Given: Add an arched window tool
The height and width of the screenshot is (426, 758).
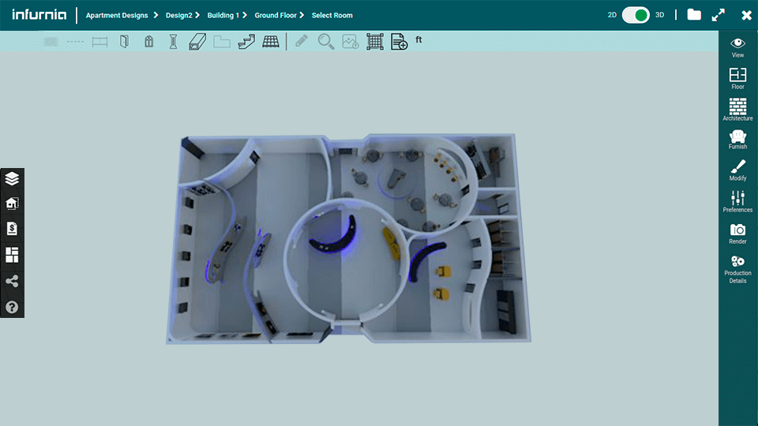Looking at the screenshot, I should [149, 42].
